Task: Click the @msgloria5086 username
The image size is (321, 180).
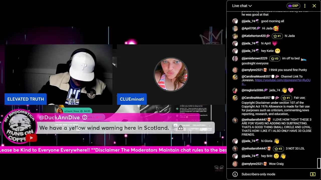Action: (x=253, y=90)
